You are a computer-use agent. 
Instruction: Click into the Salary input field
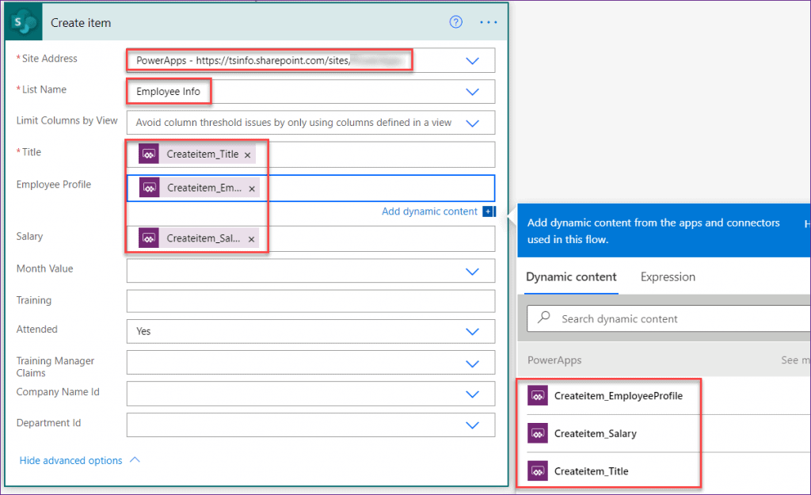click(x=310, y=238)
